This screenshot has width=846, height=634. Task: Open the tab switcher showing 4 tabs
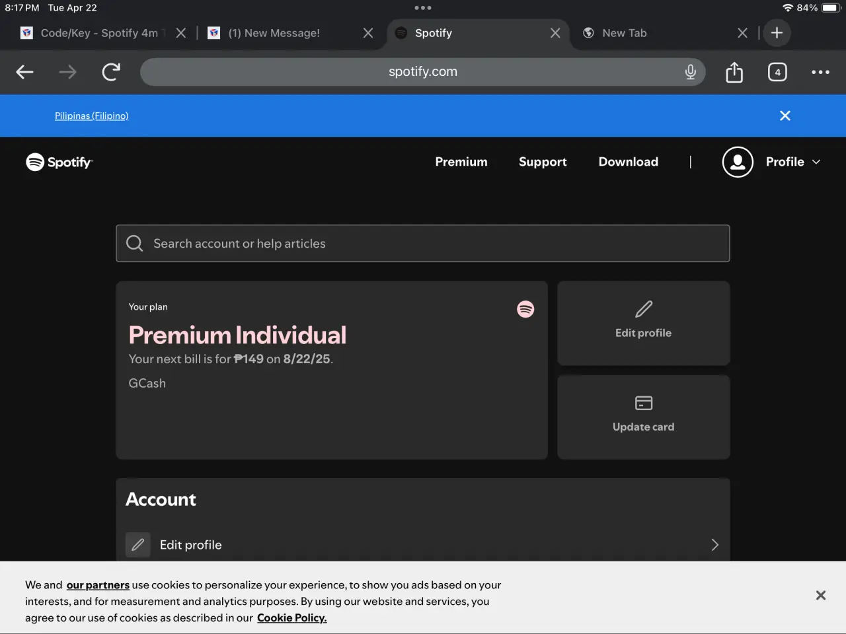tap(777, 72)
